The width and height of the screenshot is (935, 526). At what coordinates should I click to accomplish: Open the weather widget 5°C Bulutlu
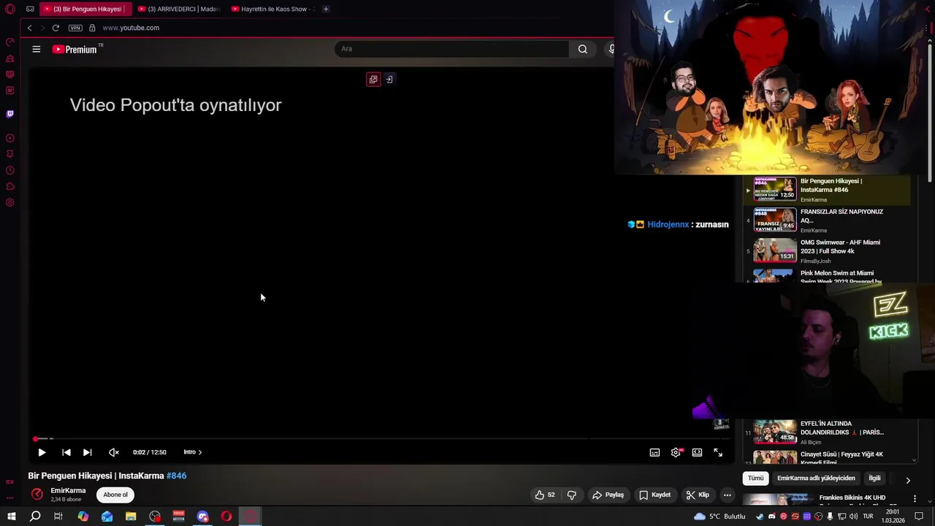[x=720, y=517]
